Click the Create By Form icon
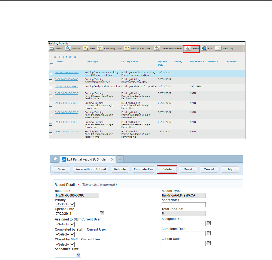272x260 pixels. [x=100, y=48]
